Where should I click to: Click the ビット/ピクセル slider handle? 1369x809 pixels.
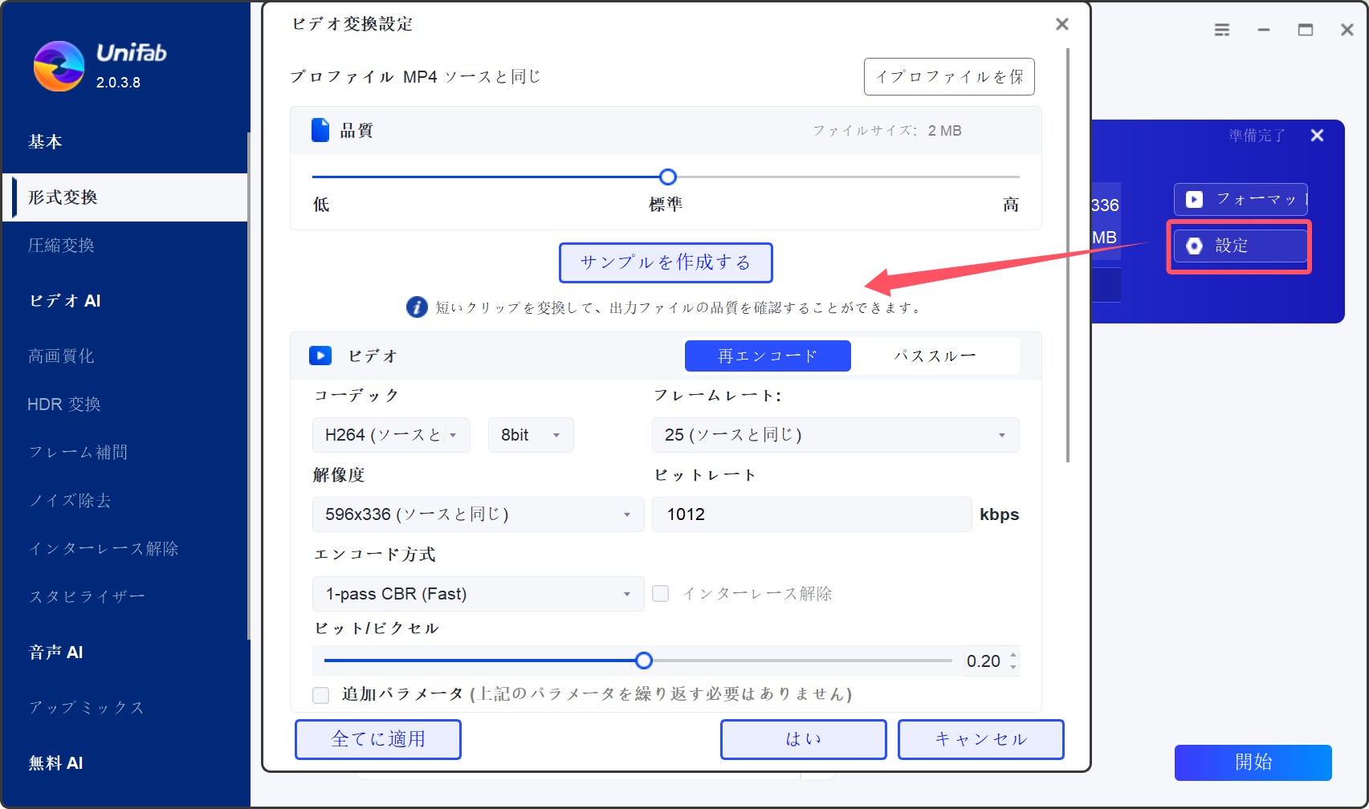pyautogui.click(x=644, y=661)
